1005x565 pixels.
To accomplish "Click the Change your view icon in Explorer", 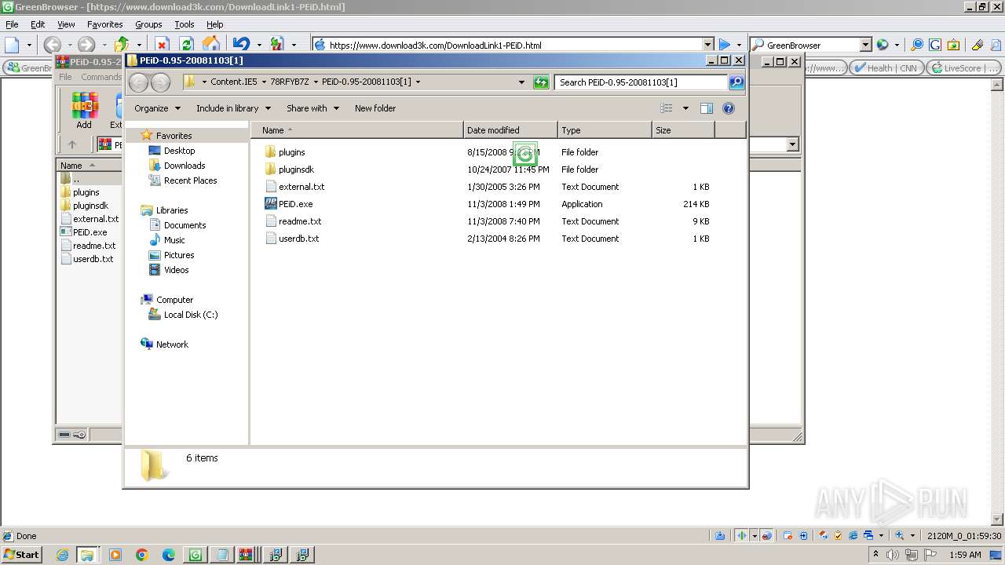I will point(667,108).
